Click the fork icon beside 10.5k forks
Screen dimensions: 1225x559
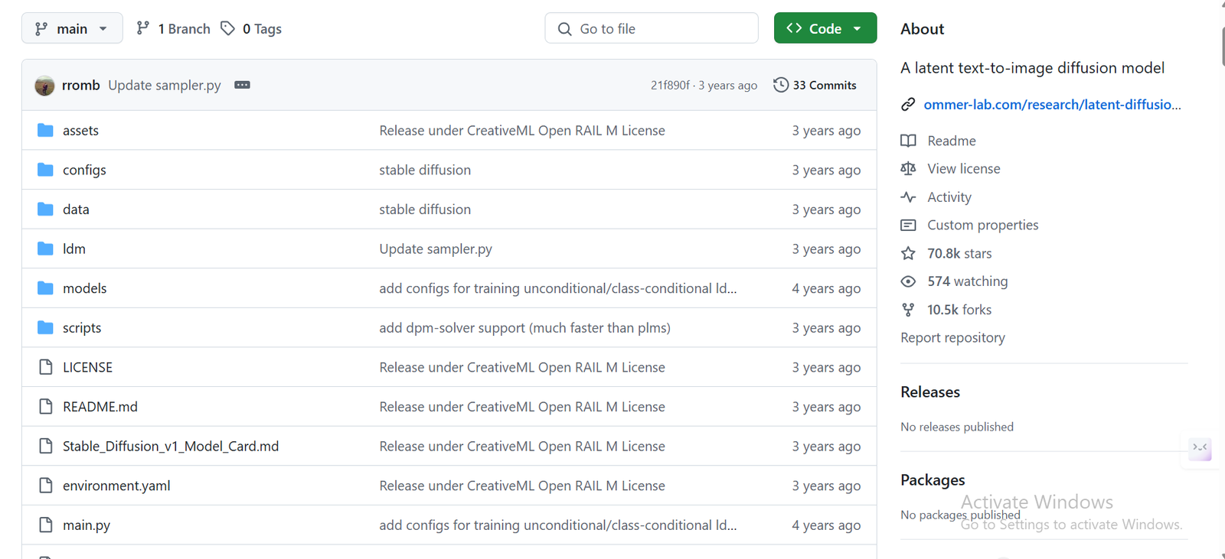pyautogui.click(x=908, y=310)
